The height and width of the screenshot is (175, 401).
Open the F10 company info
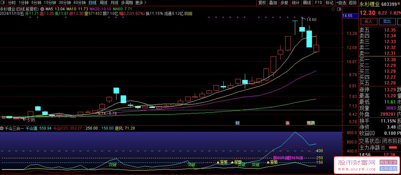[x=318, y=3]
